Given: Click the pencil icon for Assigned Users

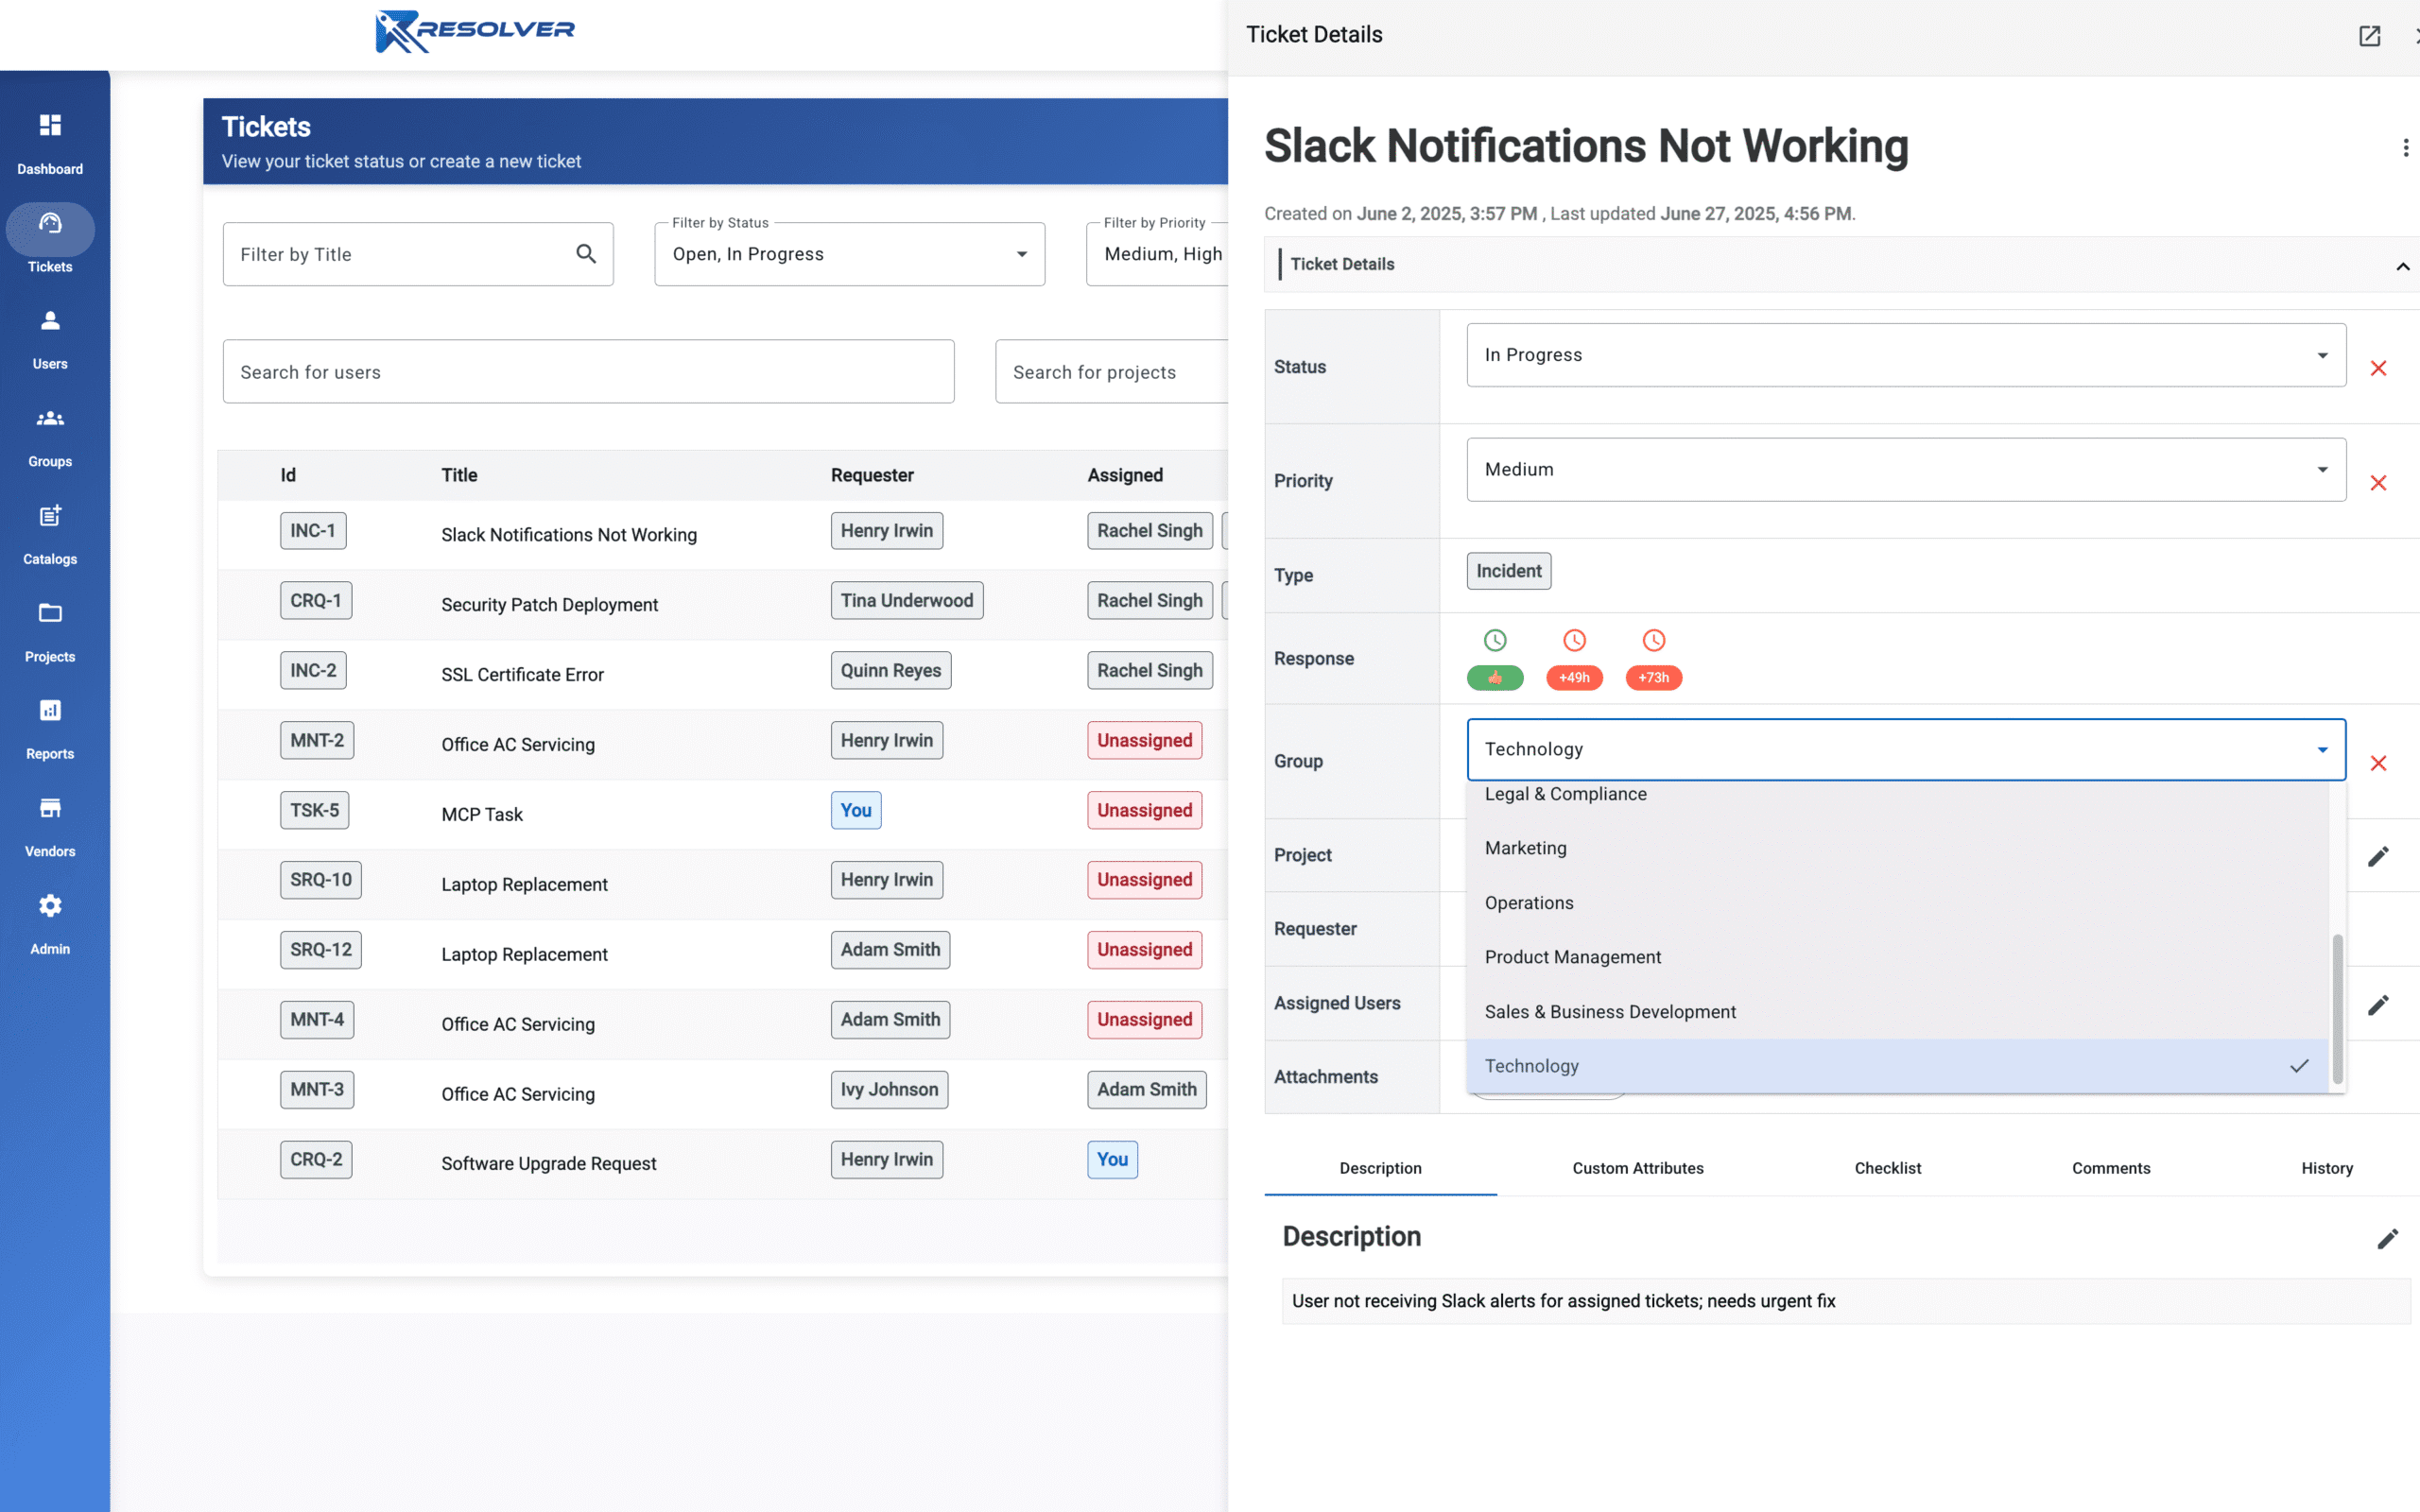Looking at the screenshot, I should (x=2378, y=1004).
